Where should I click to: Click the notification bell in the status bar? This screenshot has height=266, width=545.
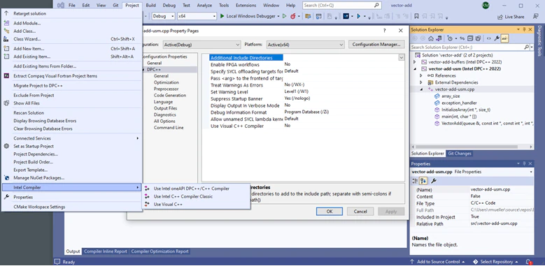[x=528, y=262]
